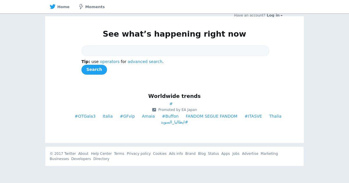Click the promoted arrow icon by EA Japan
The image size is (349, 183).
point(154,110)
